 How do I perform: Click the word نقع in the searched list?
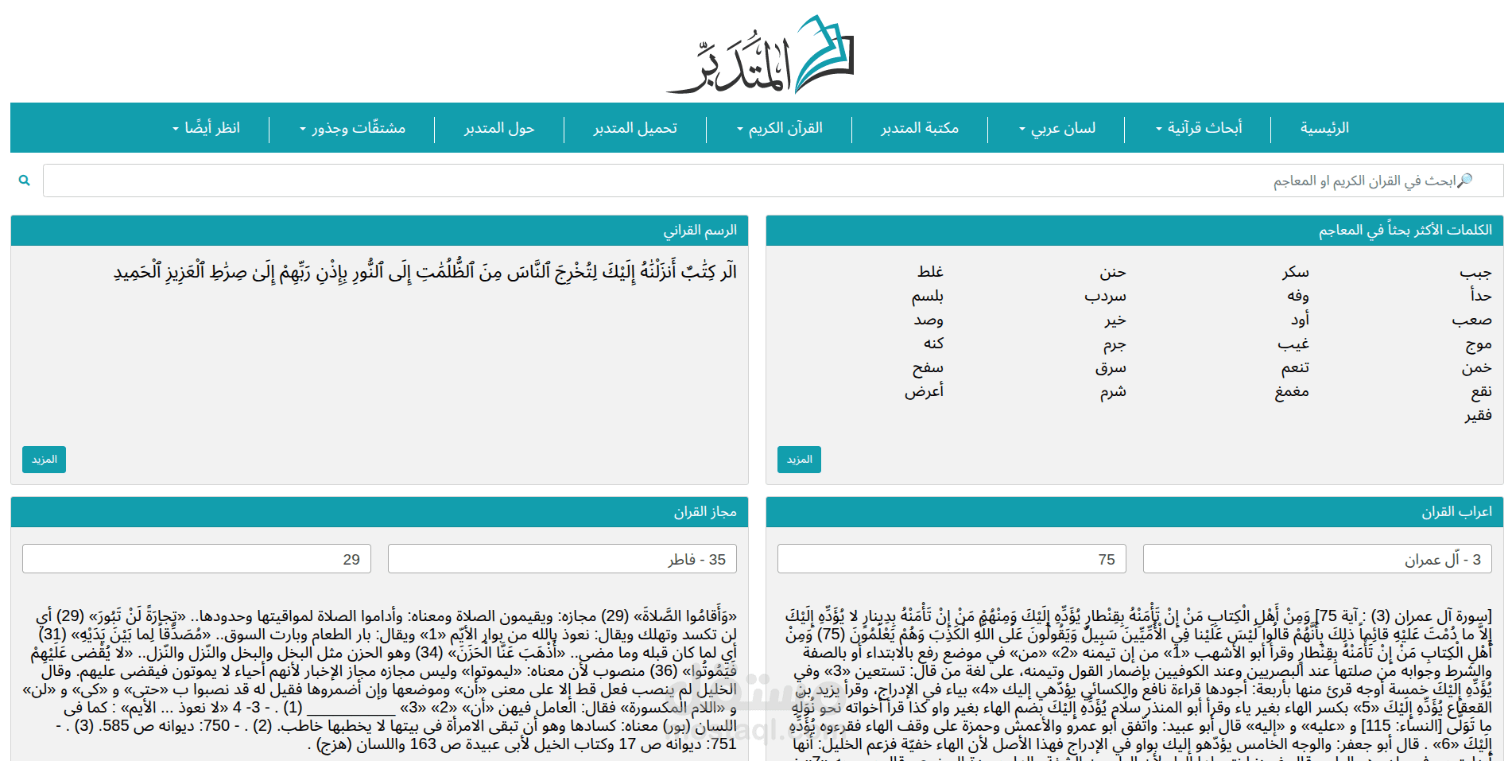[x=1482, y=391]
